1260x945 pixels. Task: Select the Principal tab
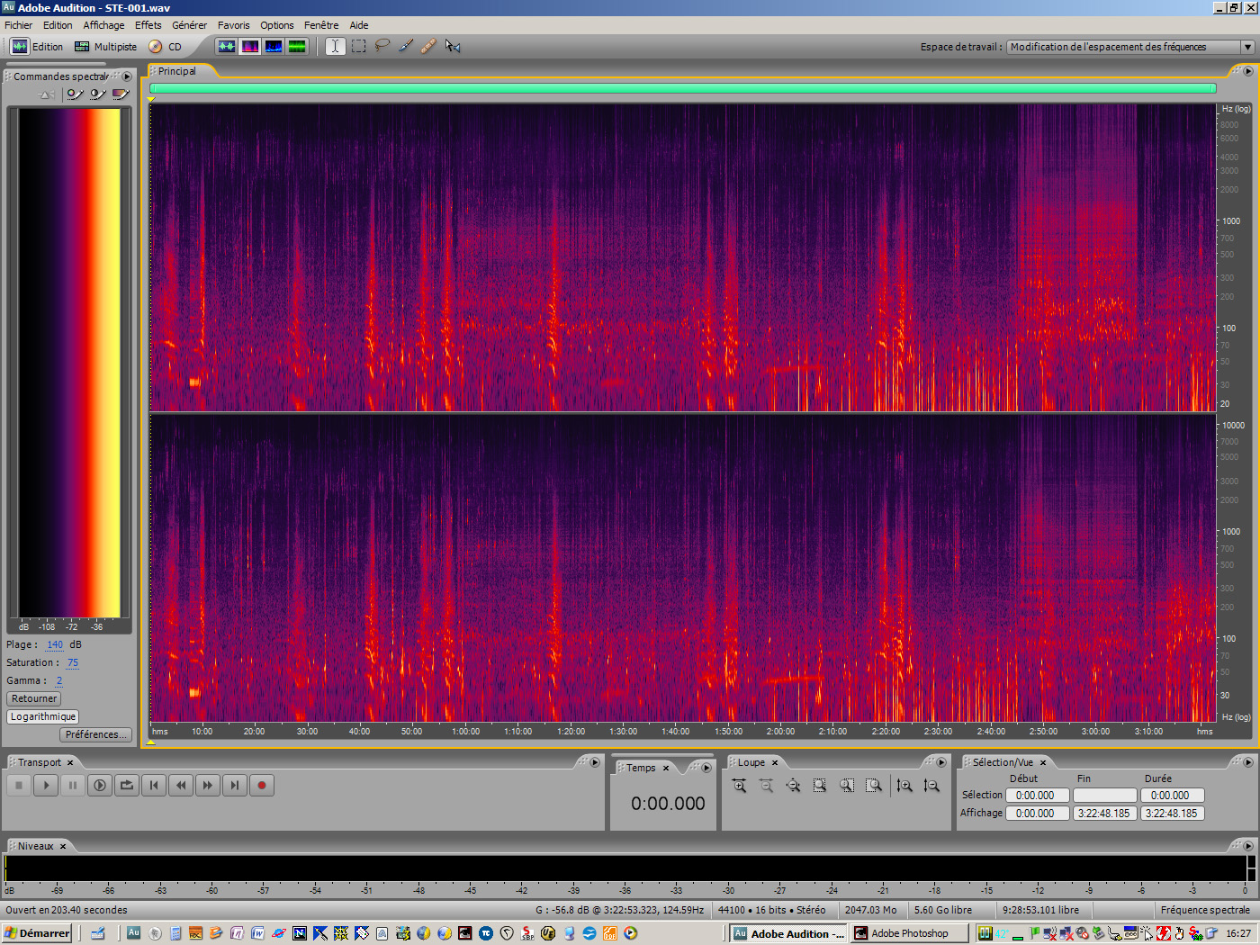[177, 70]
